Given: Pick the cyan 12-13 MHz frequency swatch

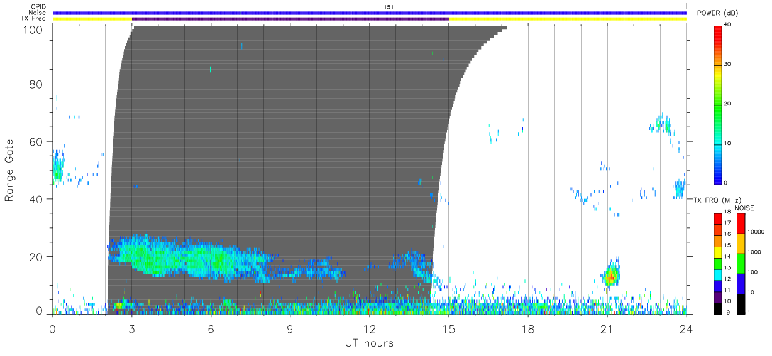Looking at the screenshot, I should 718,274.
